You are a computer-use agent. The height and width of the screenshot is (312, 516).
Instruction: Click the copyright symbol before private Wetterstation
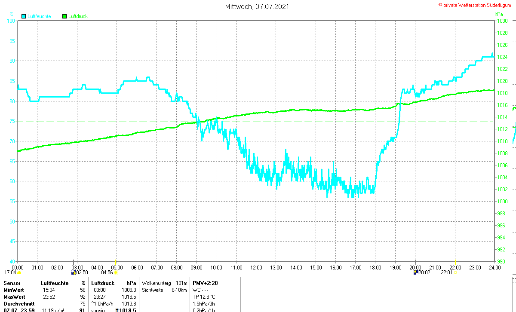coord(440,4)
